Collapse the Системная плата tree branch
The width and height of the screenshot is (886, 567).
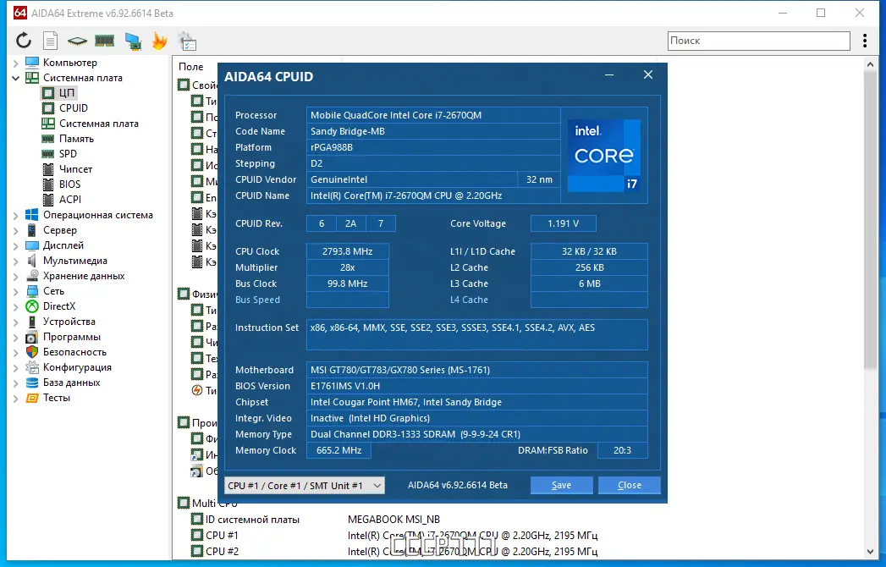(x=14, y=77)
